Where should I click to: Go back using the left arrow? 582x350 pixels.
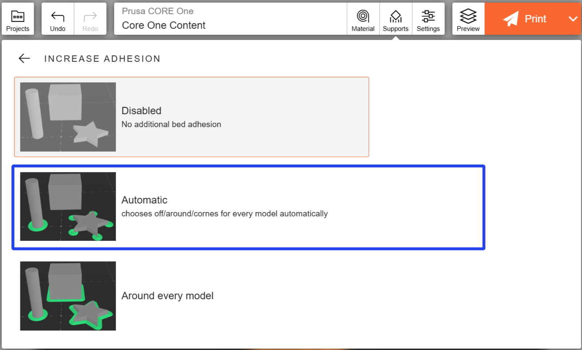pyautogui.click(x=24, y=58)
